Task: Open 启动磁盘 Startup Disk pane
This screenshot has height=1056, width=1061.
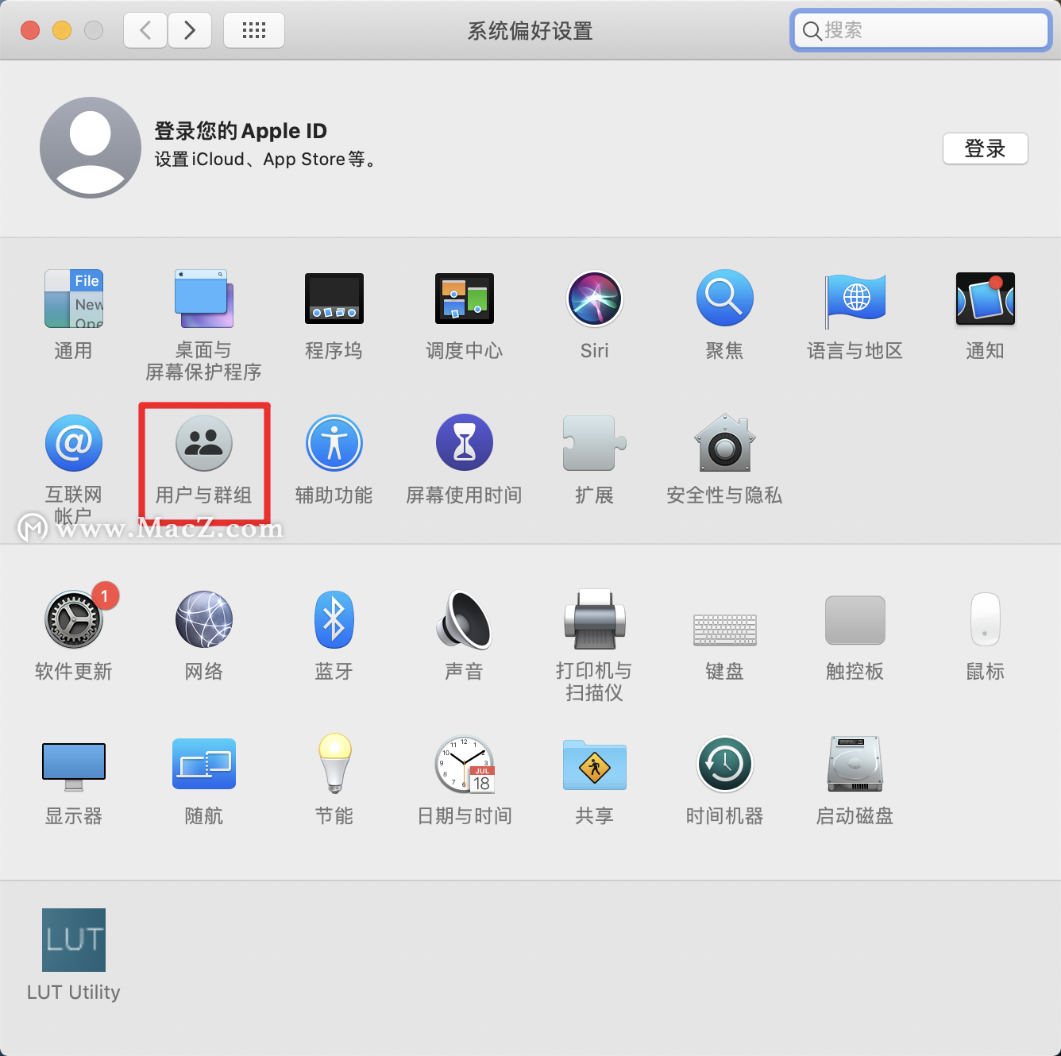Action: [x=855, y=764]
